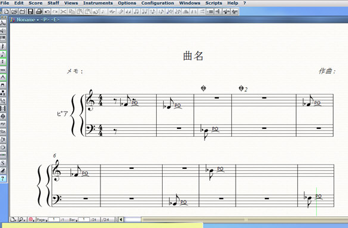Click the score title 曲名
348x228 pixels.
click(193, 56)
